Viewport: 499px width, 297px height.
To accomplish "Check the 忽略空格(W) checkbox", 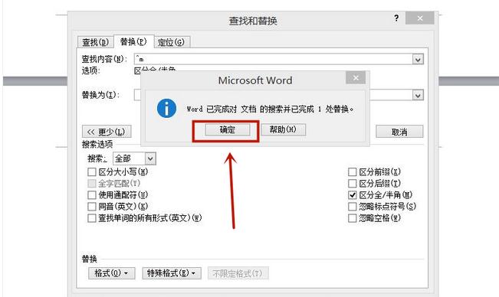I will pos(353,218).
